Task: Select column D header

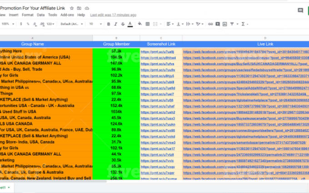Action: click(x=245, y=38)
